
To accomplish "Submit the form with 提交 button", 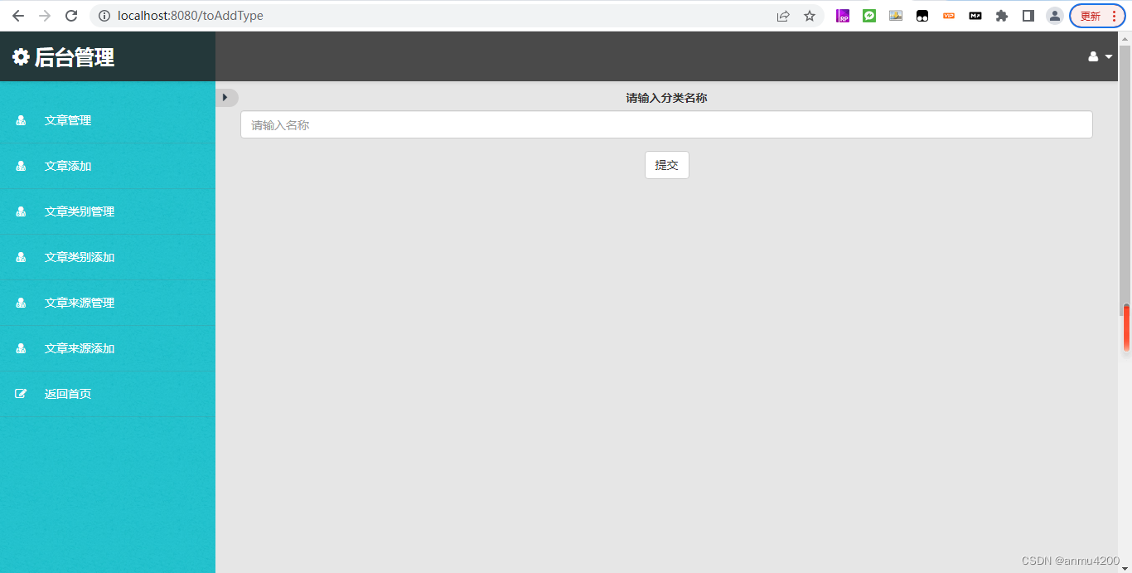I will (667, 165).
